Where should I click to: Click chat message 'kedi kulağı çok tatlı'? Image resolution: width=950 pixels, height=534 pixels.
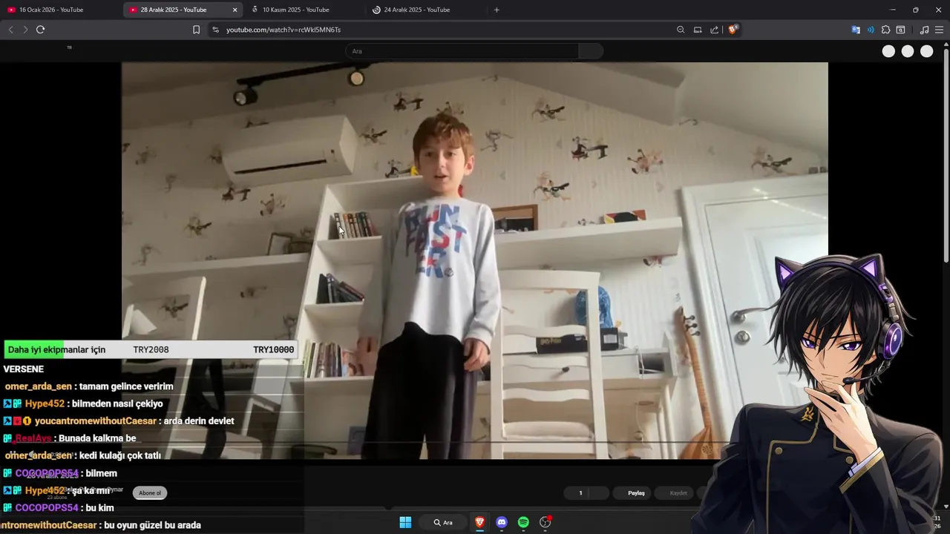(x=120, y=455)
